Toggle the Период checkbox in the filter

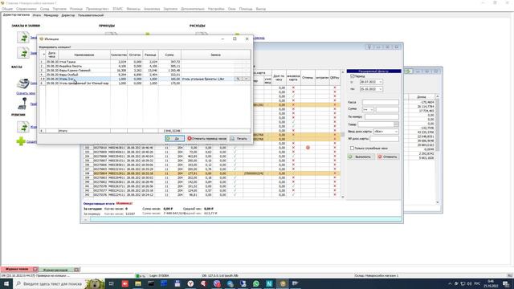(353, 76)
